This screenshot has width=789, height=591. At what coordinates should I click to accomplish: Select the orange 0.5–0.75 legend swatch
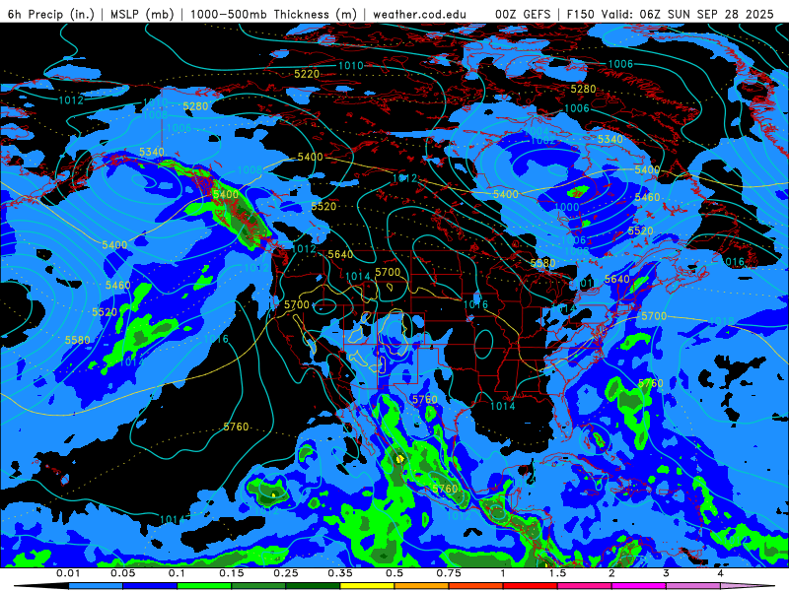(422, 586)
